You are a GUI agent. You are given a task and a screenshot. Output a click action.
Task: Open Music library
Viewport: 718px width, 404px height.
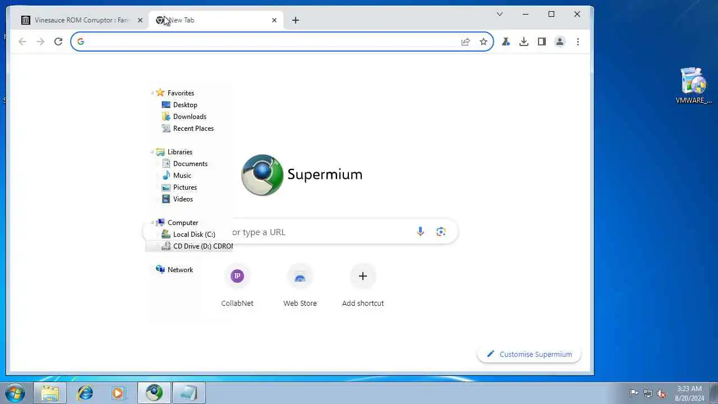point(177,176)
